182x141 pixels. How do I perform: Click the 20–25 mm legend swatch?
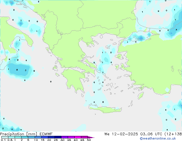click(x=51, y=137)
